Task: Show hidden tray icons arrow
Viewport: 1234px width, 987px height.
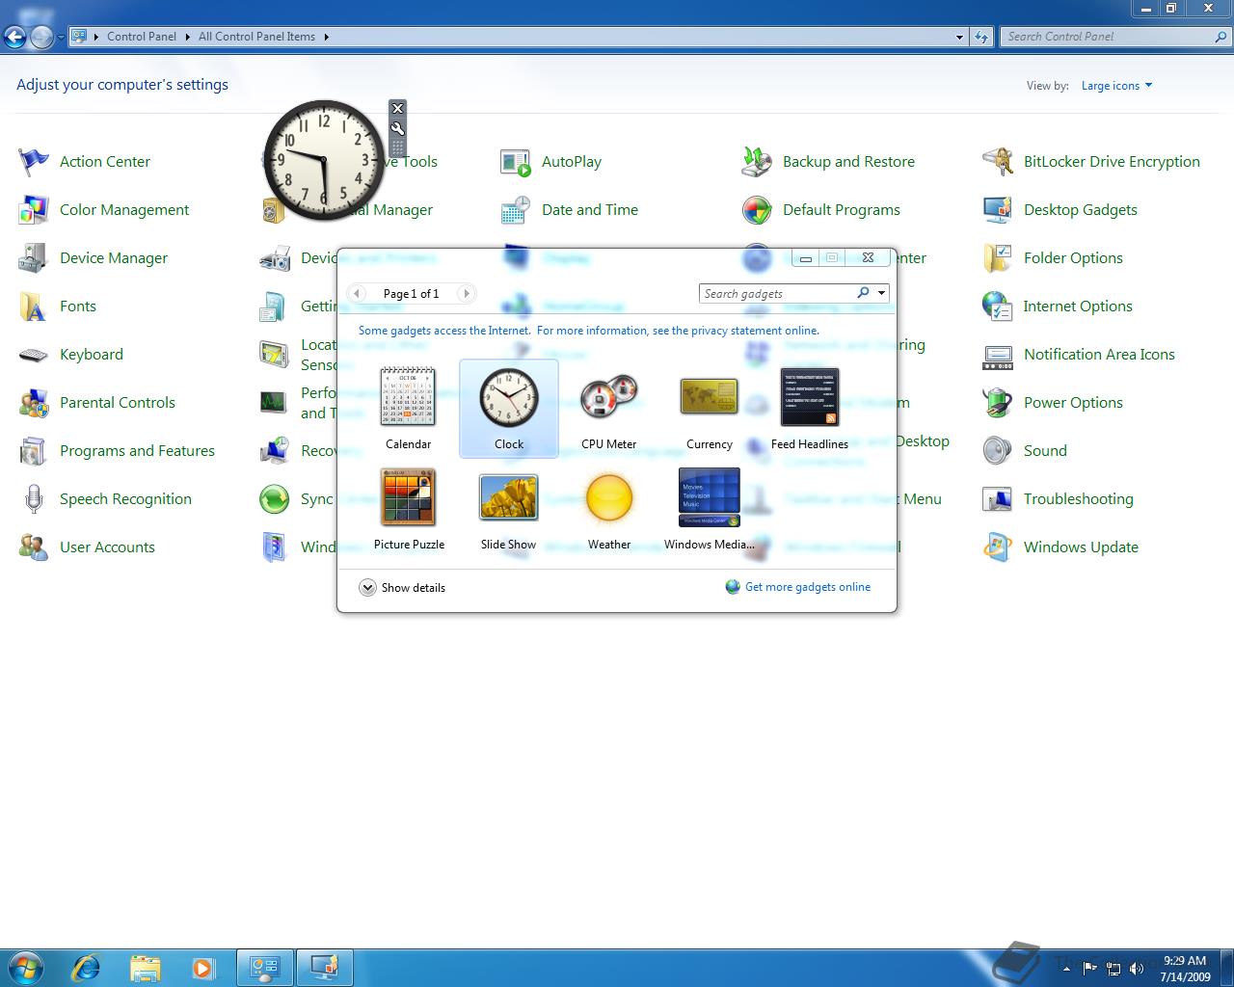Action: pos(1066,969)
